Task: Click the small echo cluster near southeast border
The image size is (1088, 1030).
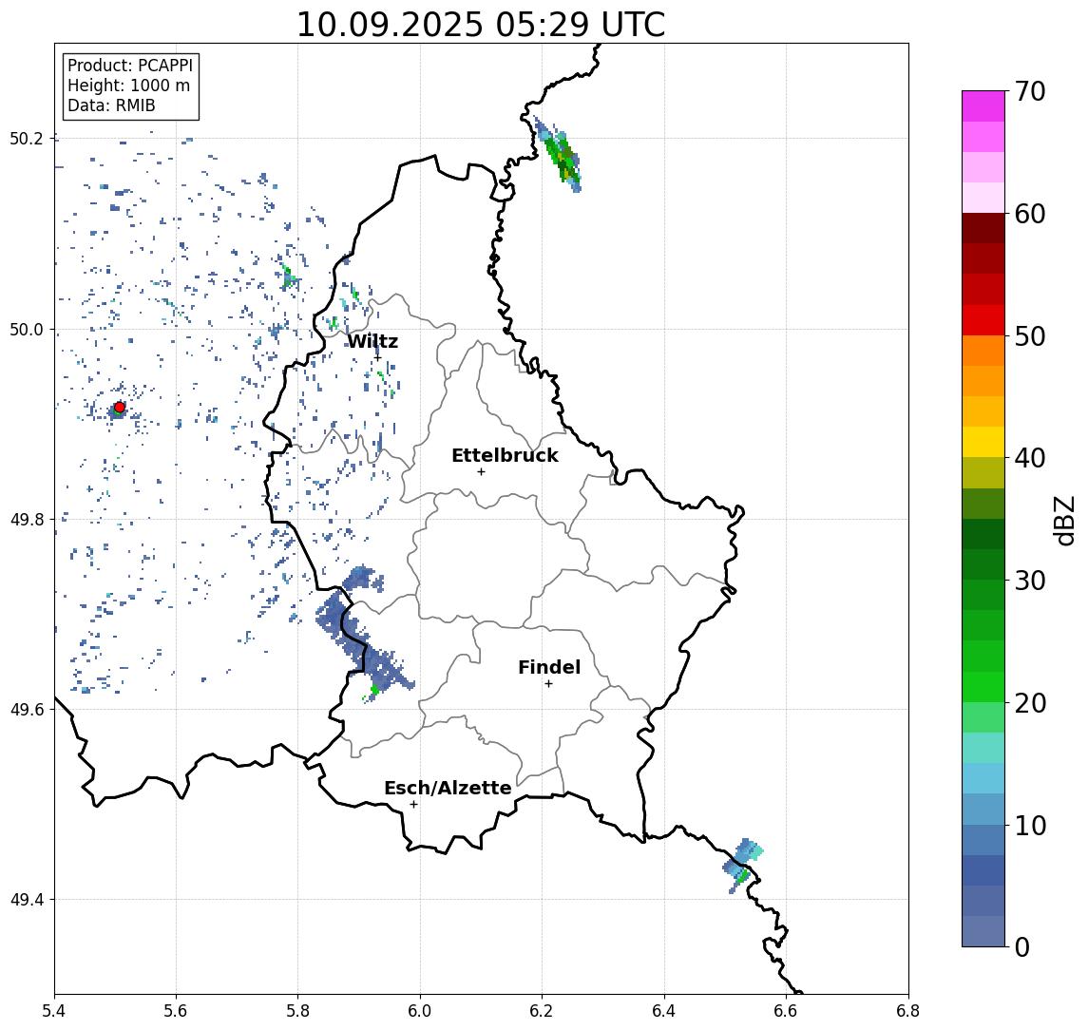Action: (742, 865)
